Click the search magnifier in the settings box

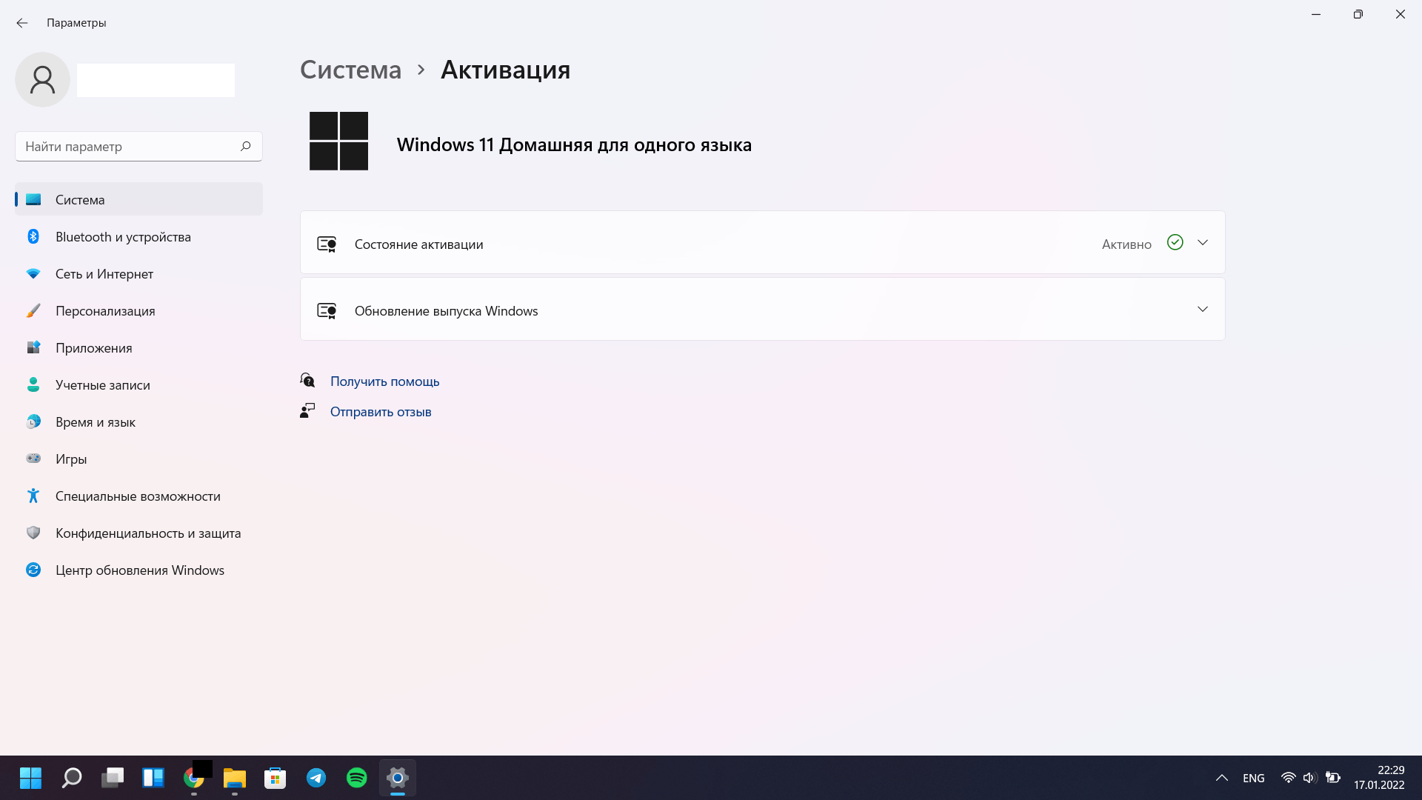click(x=245, y=146)
